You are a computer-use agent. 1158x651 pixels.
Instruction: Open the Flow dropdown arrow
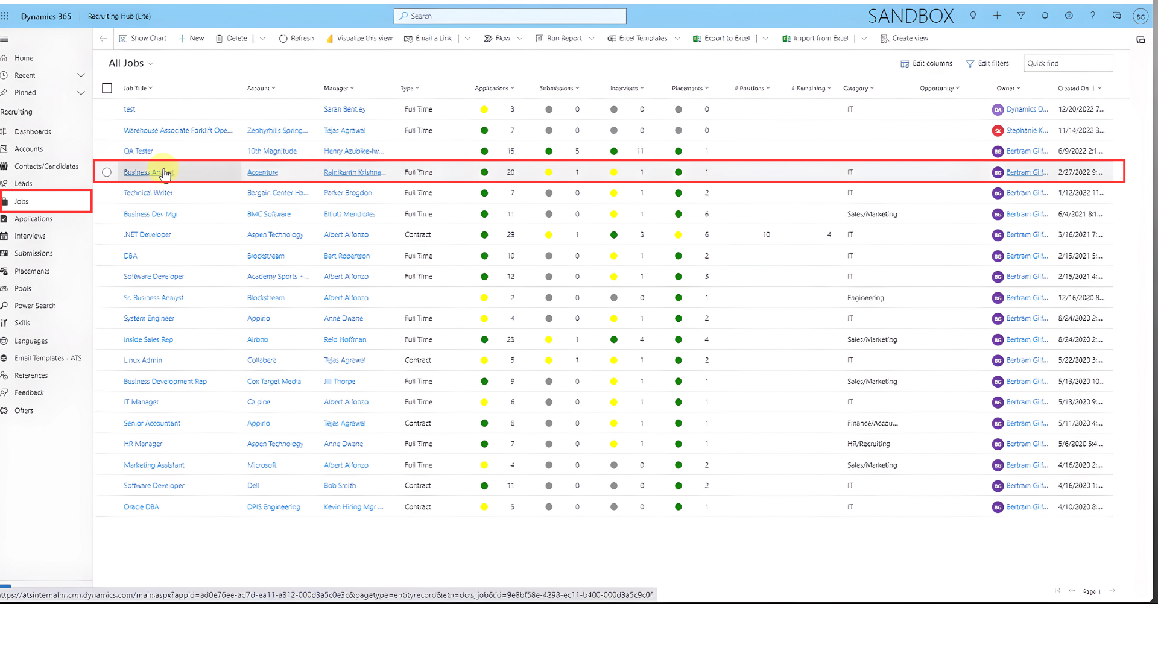pyautogui.click(x=520, y=39)
